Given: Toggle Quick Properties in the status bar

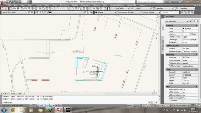Looking at the screenshot, I should click(x=60, y=105).
